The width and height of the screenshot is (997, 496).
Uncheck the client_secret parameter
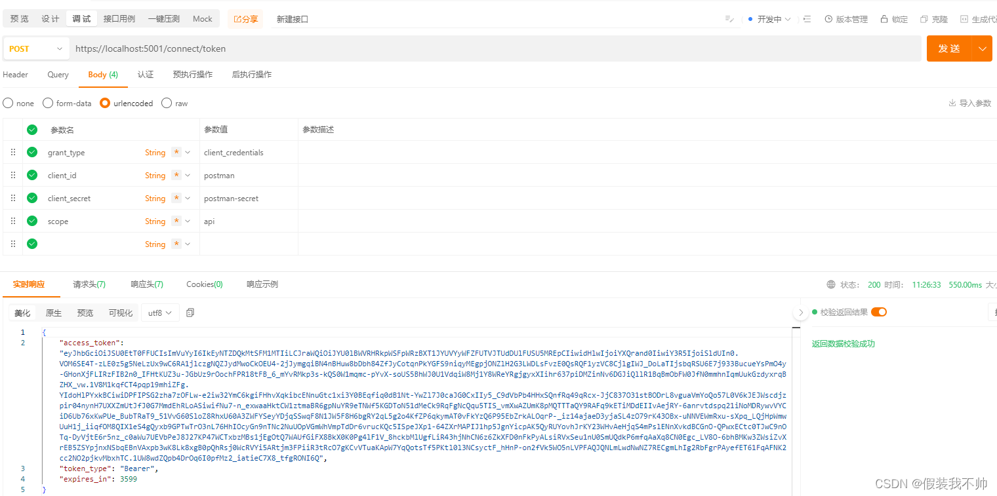pyautogui.click(x=32, y=198)
